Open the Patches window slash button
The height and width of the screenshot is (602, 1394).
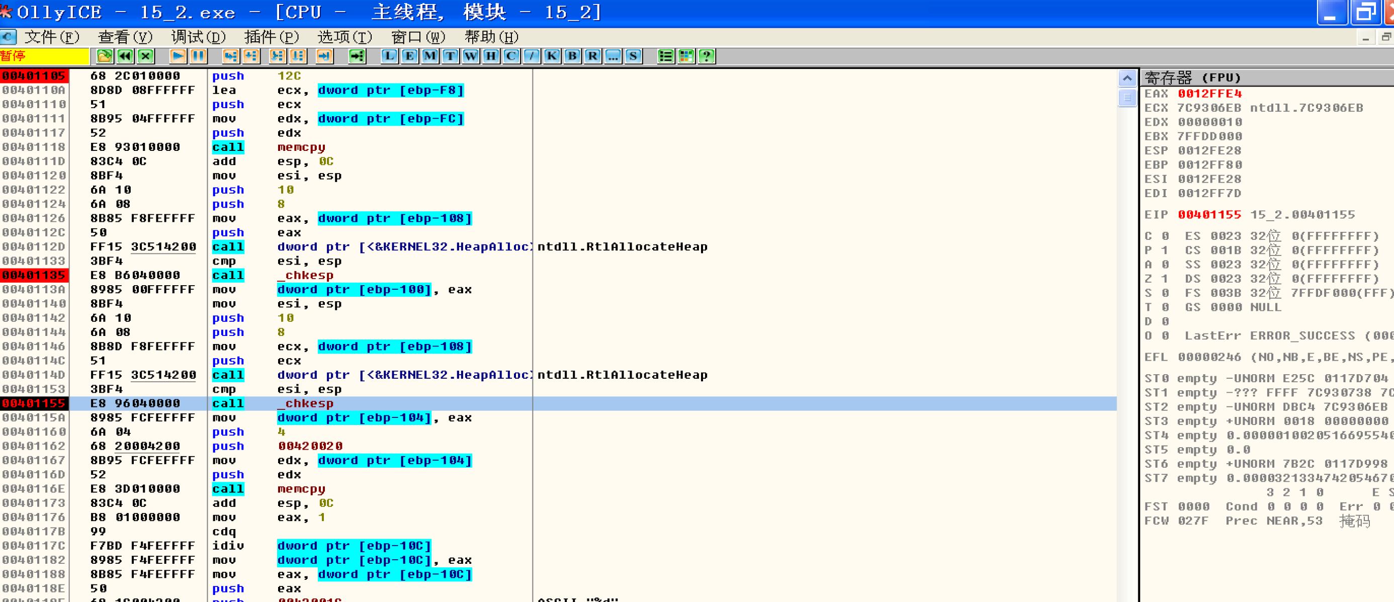coord(532,56)
